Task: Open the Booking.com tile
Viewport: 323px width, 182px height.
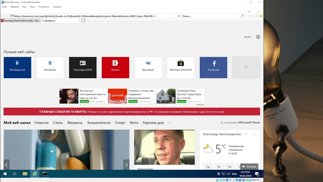Action: coord(17,67)
